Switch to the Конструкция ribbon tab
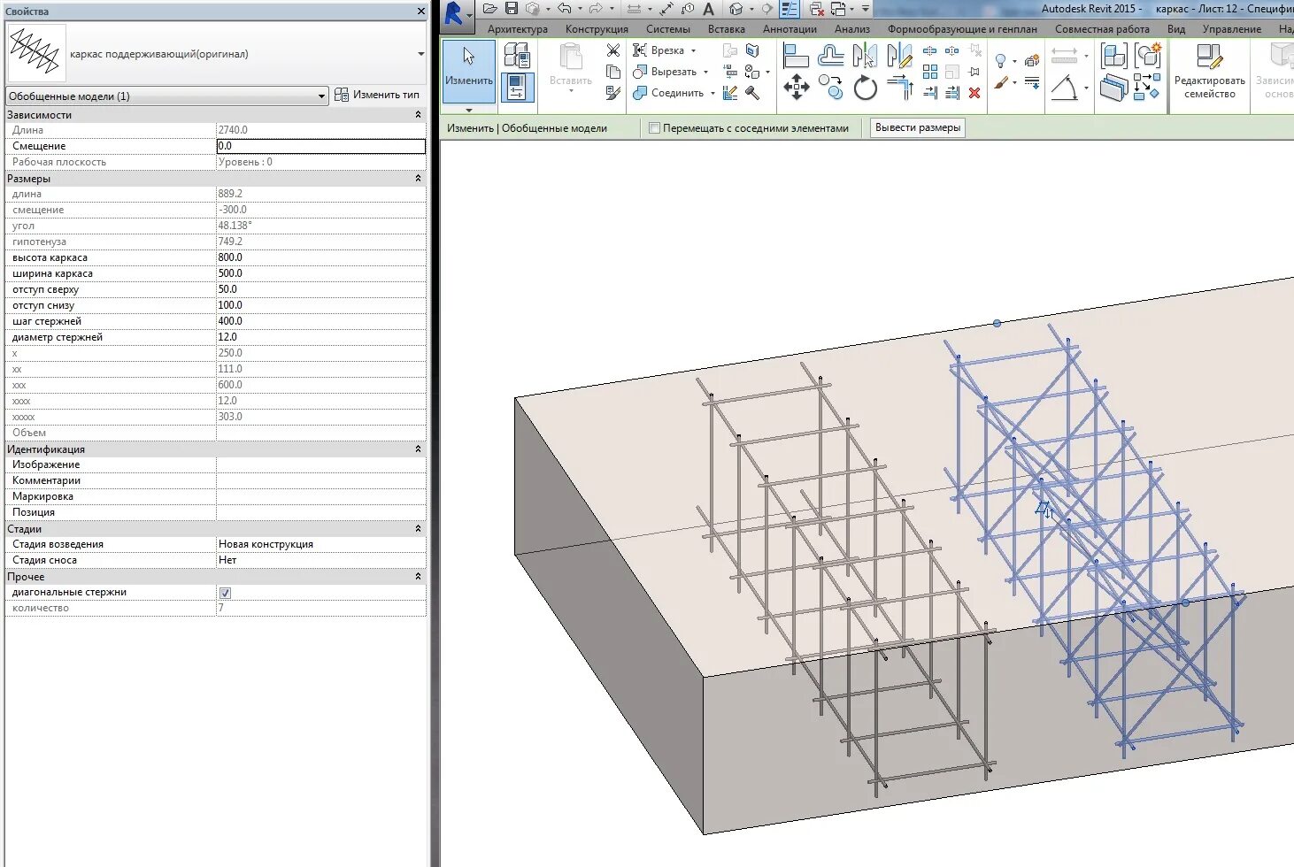Image resolution: width=1294 pixels, height=867 pixels. pyautogui.click(x=596, y=28)
